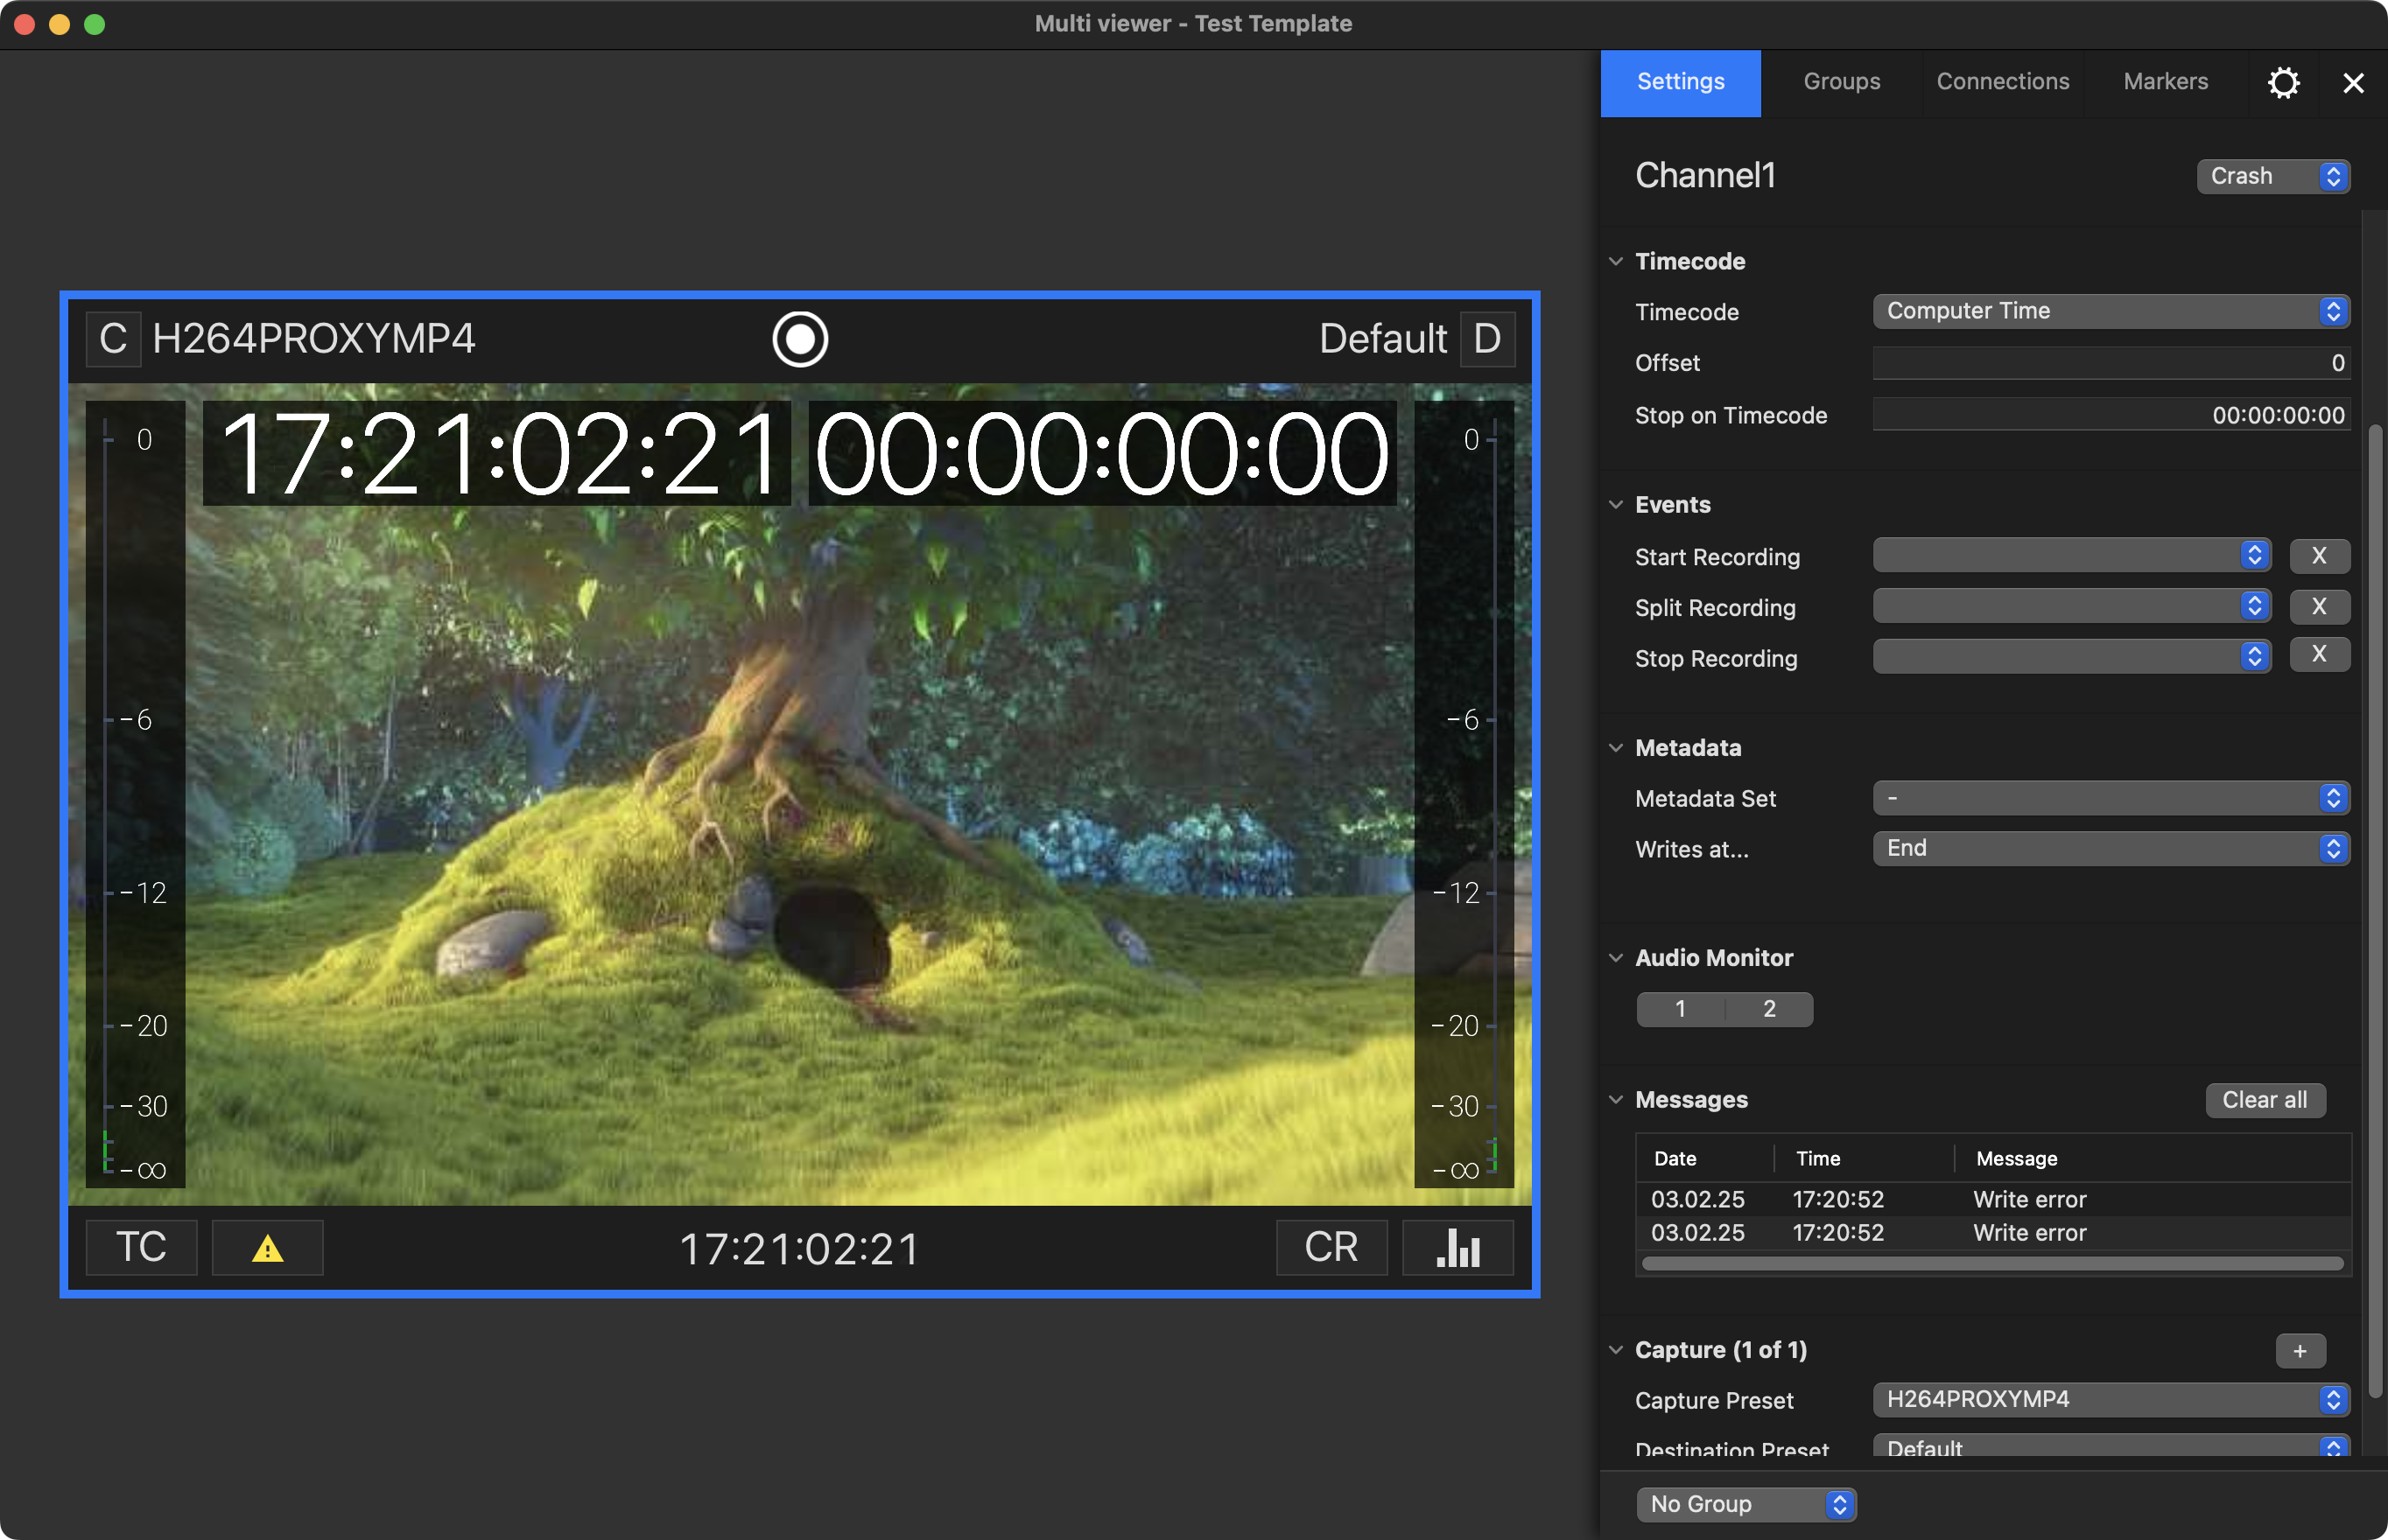Click the Messages horizontal scrollbar
This screenshot has width=2388, height=1540.
pyautogui.click(x=1991, y=1264)
